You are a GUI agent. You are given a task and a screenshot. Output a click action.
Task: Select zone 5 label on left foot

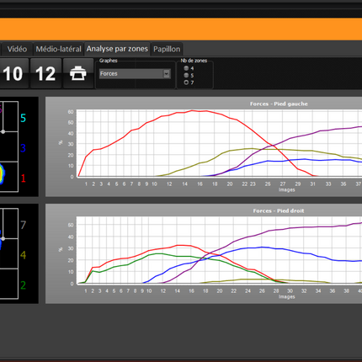[24, 118]
